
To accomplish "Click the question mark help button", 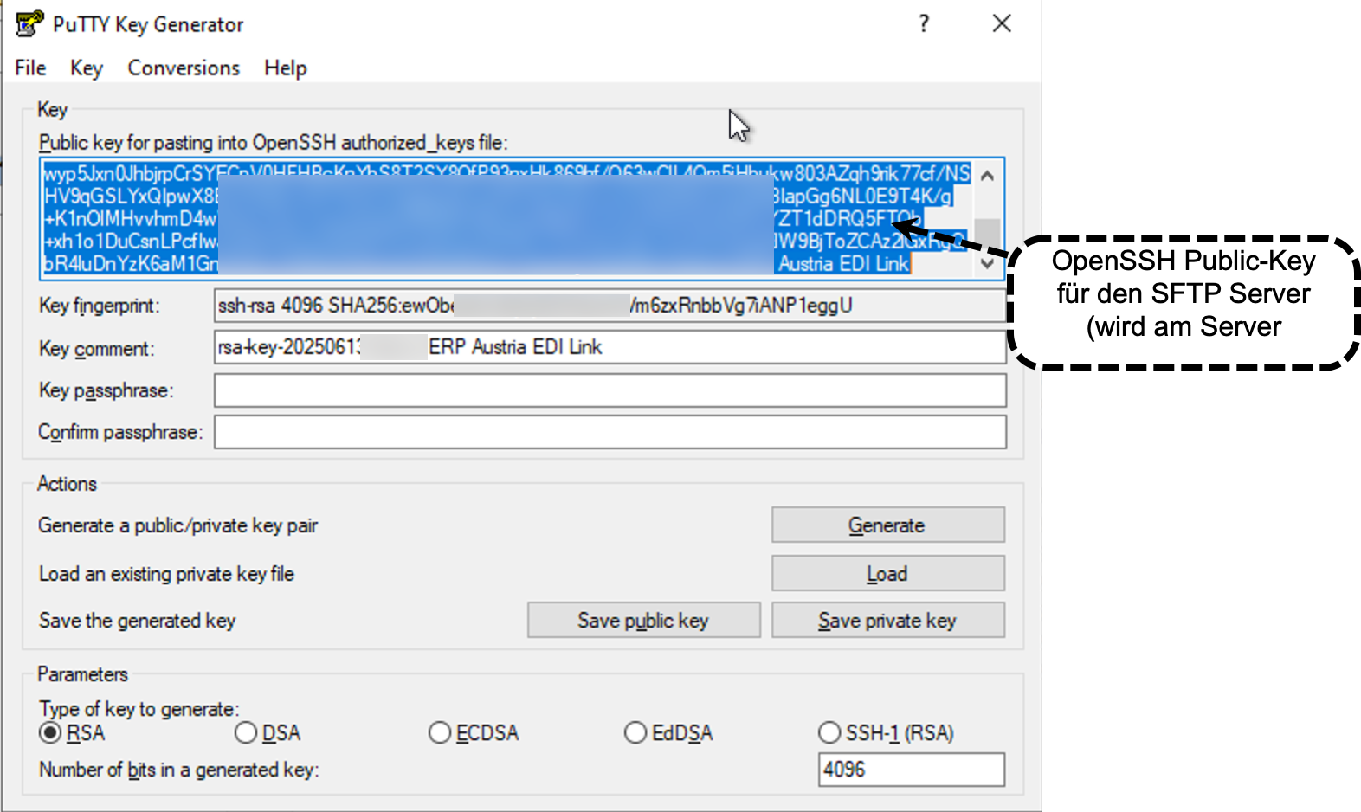I will 924,23.
